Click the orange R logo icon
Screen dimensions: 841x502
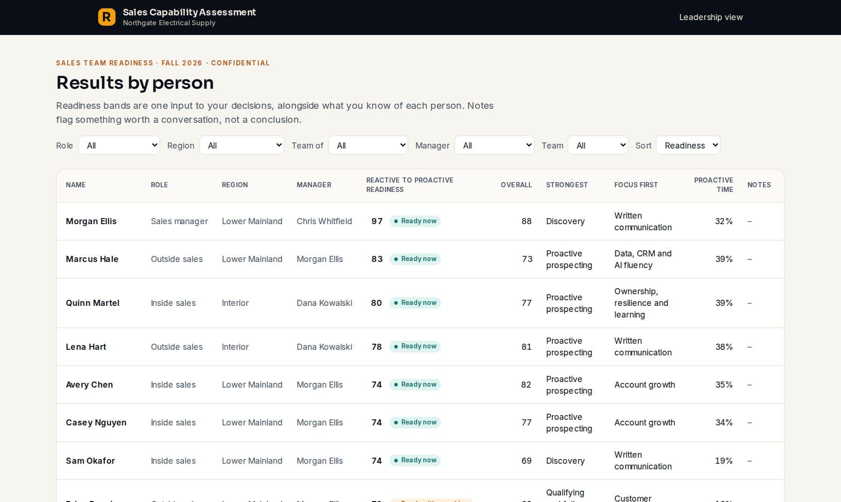coord(107,17)
